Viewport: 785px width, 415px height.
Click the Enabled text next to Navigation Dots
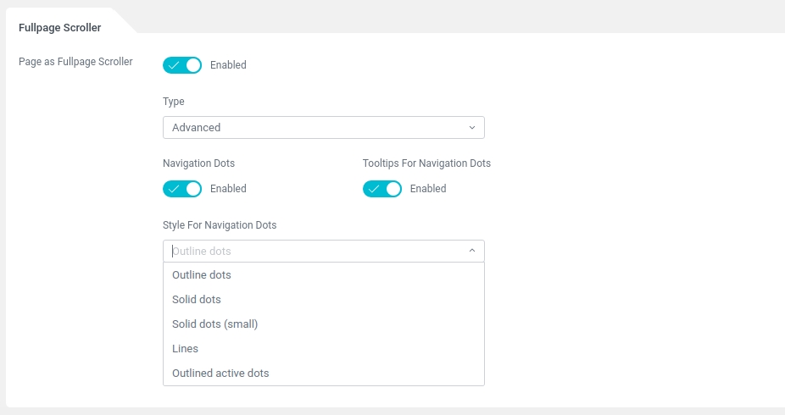228,189
